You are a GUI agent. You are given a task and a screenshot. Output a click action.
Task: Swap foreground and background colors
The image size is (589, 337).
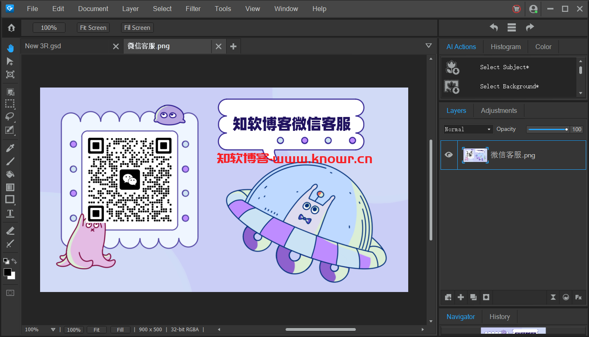pos(14,261)
